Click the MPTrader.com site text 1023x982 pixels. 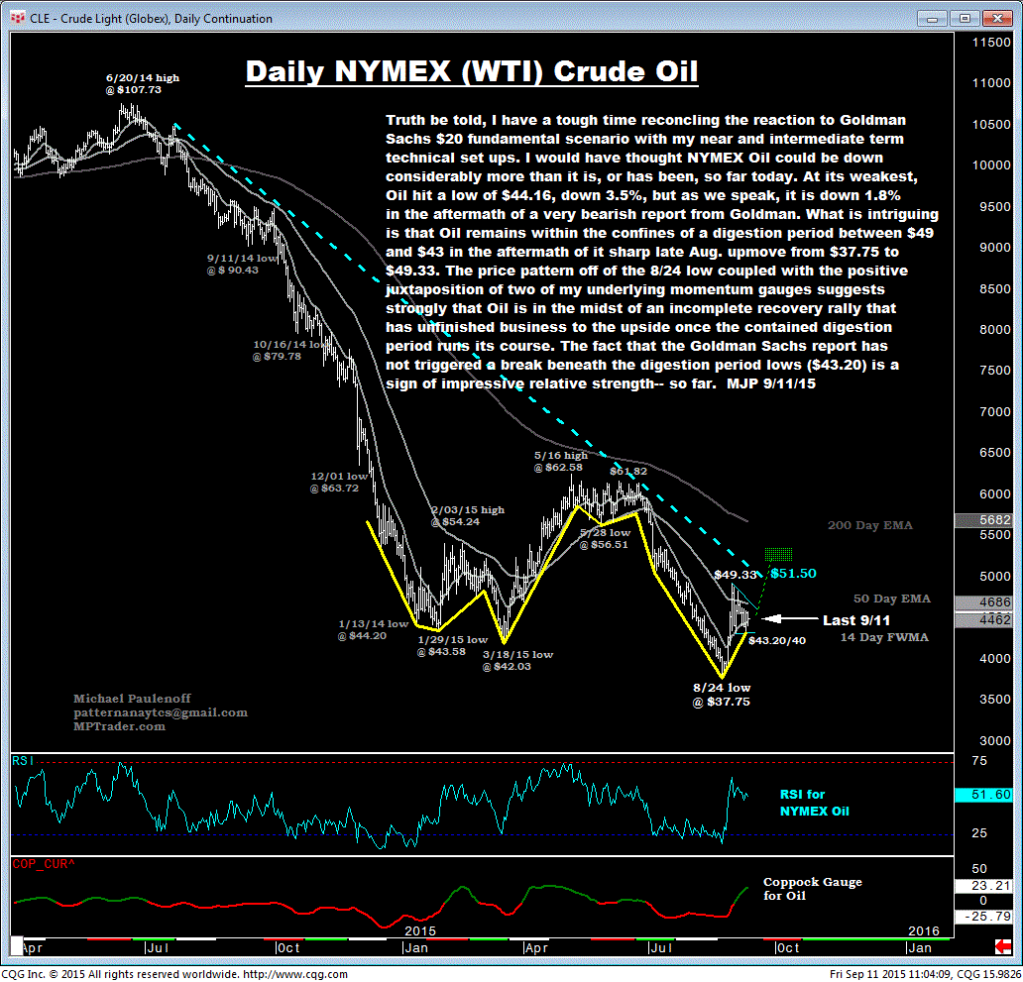pos(119,726)
